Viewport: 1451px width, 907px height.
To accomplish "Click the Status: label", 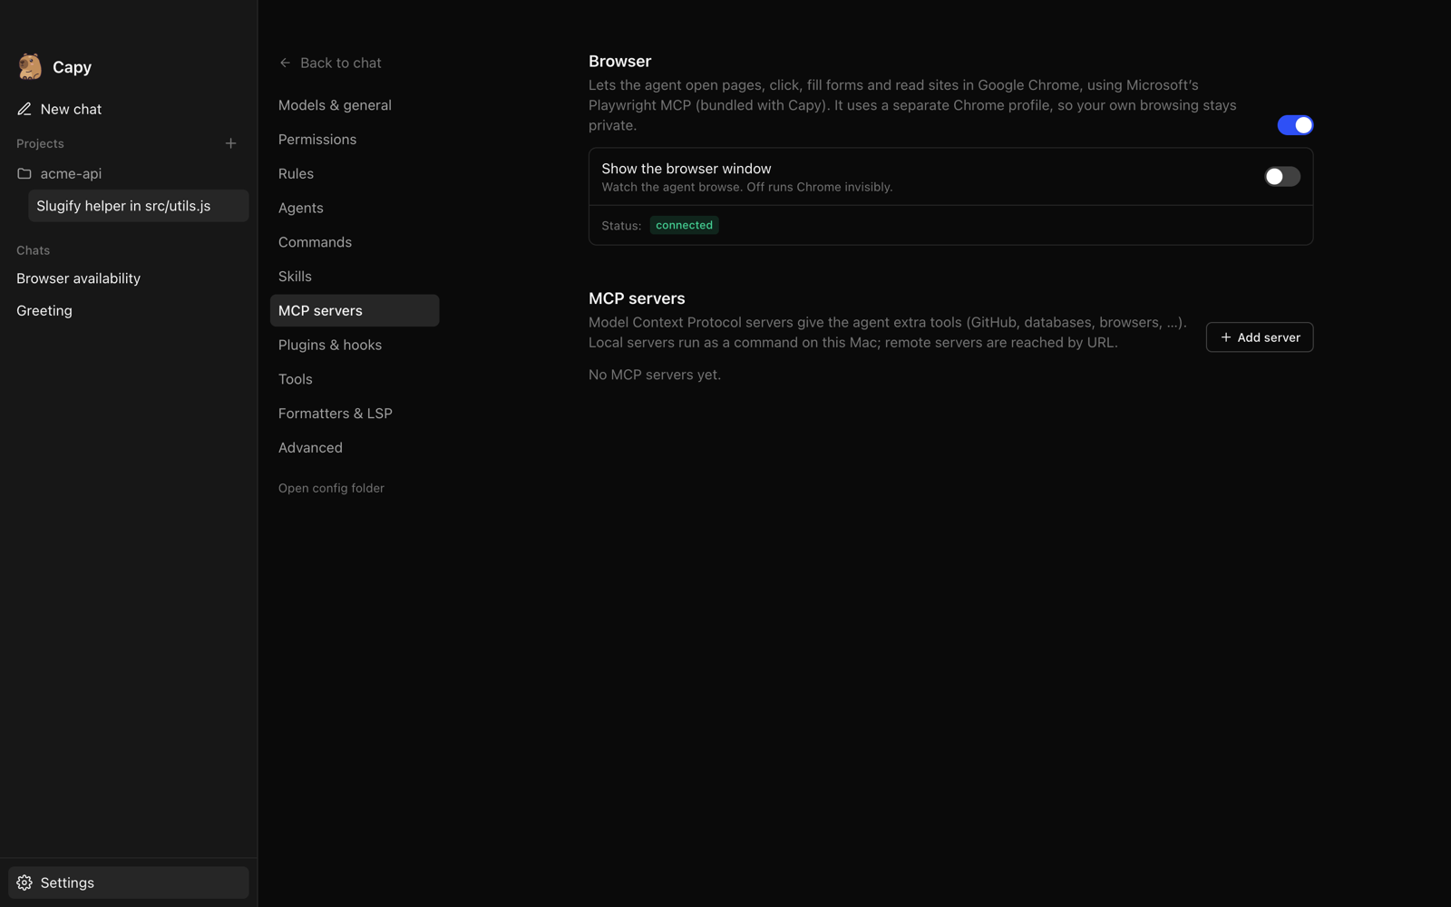I will (621, 226).
